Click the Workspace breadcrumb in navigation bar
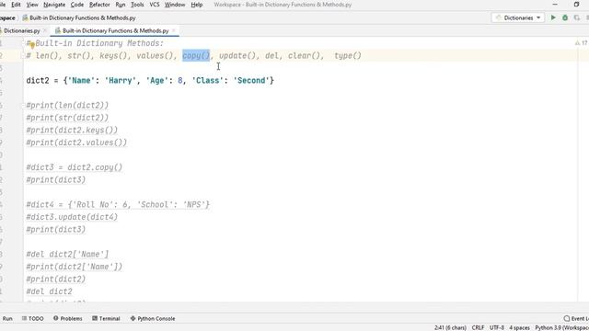 coord(7,18)
